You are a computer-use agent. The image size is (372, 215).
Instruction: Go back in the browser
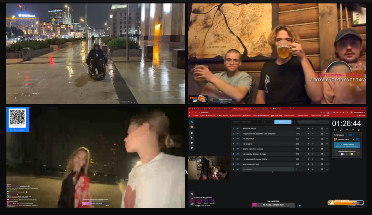[x=189, y=112]
